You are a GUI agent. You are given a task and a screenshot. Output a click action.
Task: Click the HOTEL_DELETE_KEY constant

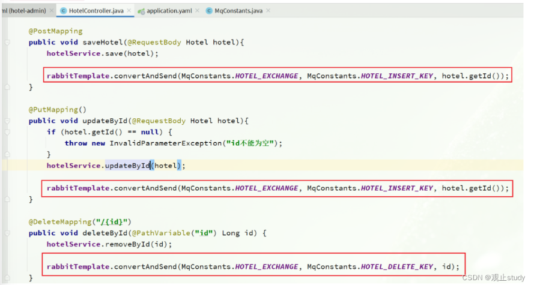397,267
